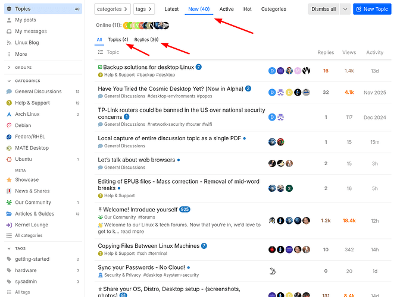
Task: Click the Security & Privacy category icon
Action: pyautogui.click(x=101, y=275)
